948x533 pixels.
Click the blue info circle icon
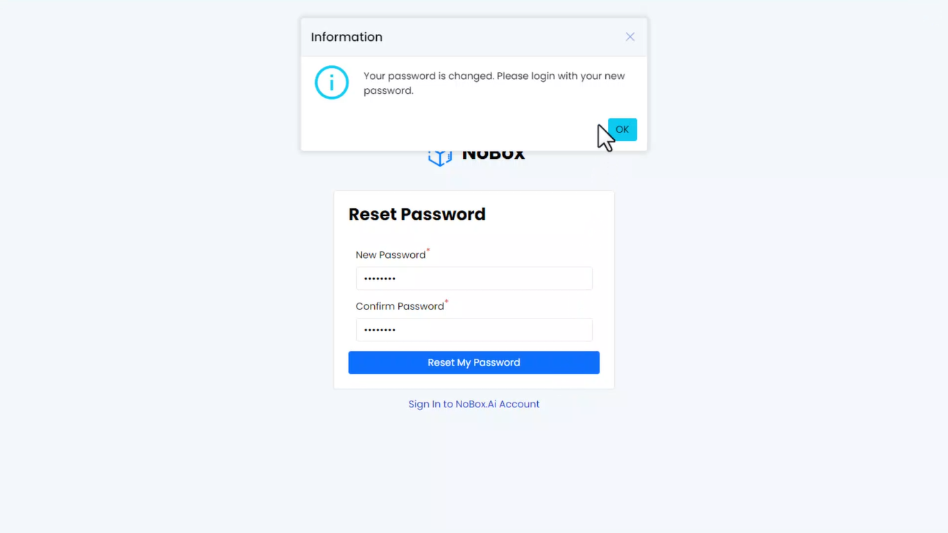tap(332, 83)
